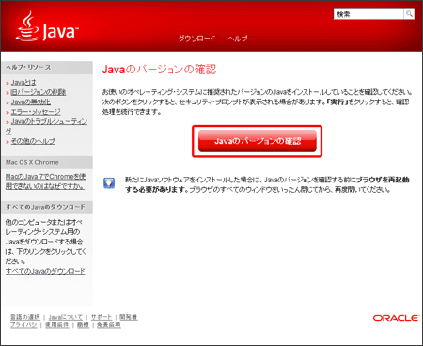This screenshot has width=423, height=346.
Task: Focus the 検索 search input field
Action: click(368, 14)
